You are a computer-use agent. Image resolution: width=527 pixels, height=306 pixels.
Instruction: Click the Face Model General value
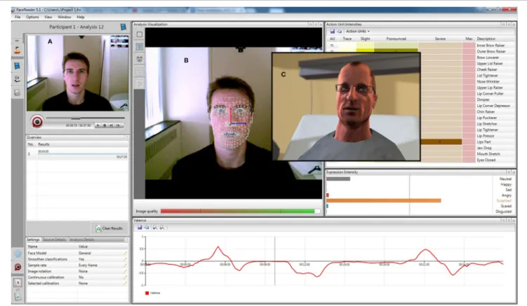[85, 253]
